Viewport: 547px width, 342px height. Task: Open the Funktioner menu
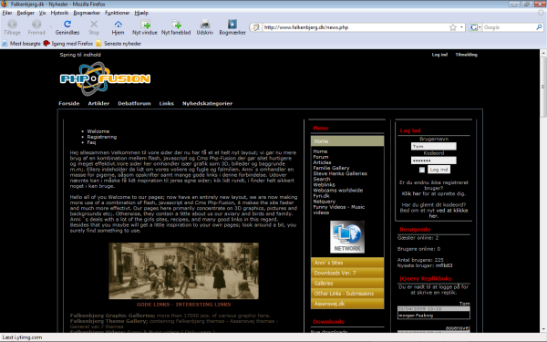coord(118,13)
